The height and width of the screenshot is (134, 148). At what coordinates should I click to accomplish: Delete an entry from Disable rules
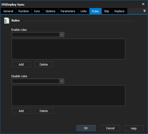[44, 111]
